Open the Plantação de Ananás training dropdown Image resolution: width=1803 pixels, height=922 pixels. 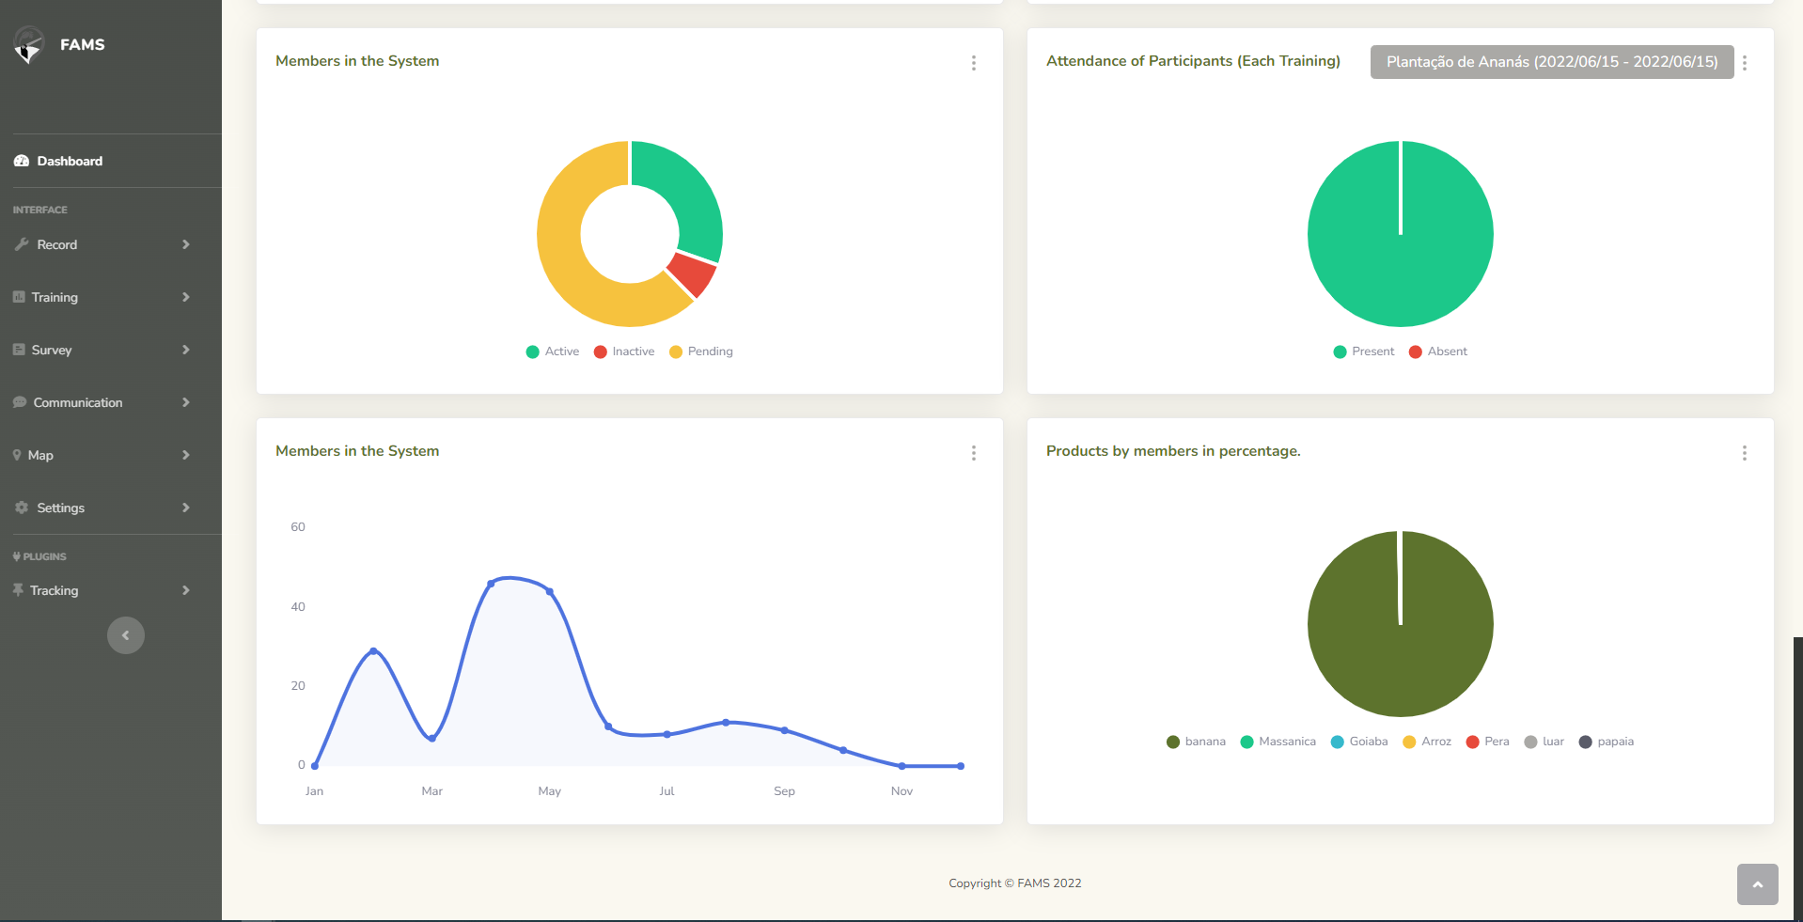[1551, 62]
